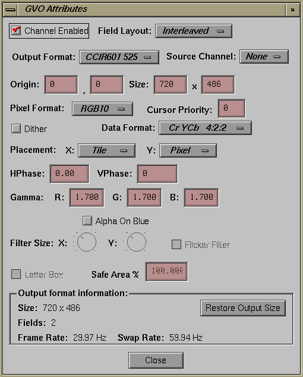The image size is (303, 377).
Task: Click the Gamma R input field
Action: pyautogui.click(x=87, y=197)
